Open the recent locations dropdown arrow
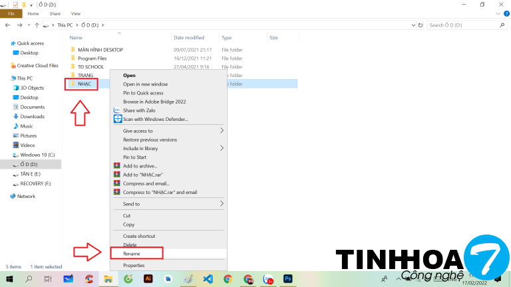 point(27,25)
